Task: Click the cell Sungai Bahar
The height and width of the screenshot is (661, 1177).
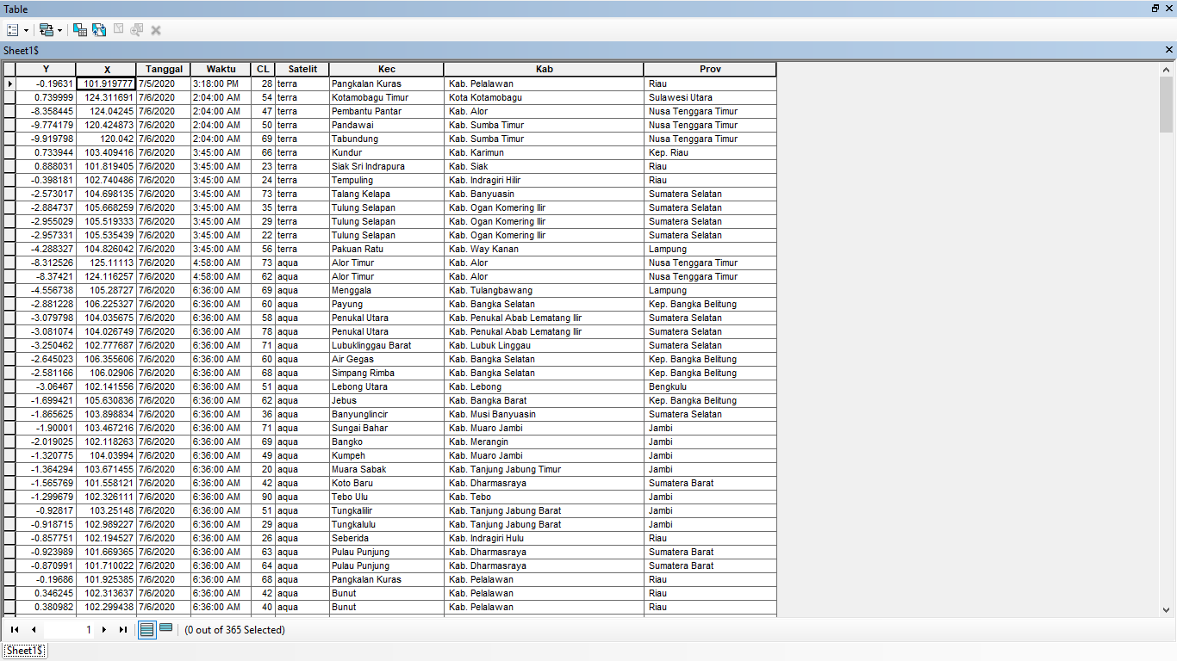Action: pos(387,428)
